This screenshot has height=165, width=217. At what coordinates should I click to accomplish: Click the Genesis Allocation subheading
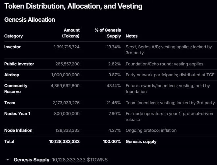(x=30, y=20)
